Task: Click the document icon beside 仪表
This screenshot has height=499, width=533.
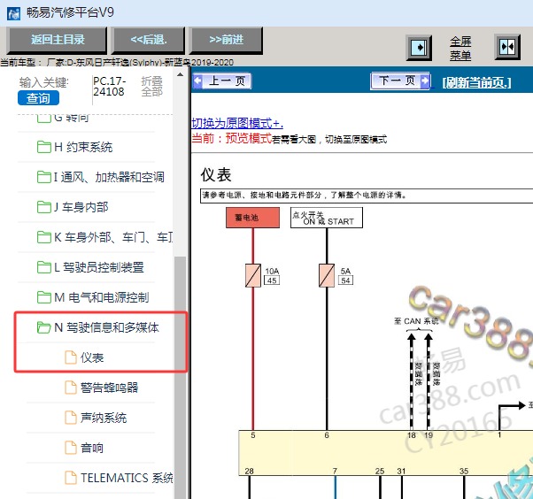Action: (71, 357)
